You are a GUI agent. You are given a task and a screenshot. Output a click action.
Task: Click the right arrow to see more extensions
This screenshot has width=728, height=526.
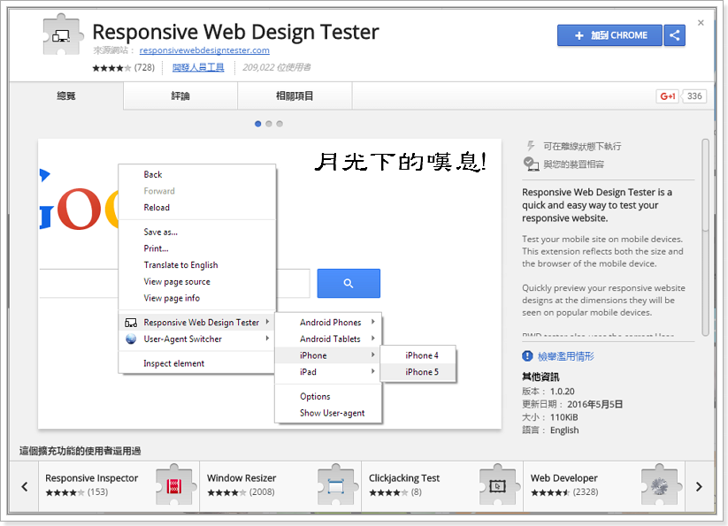tap(698, 485)
